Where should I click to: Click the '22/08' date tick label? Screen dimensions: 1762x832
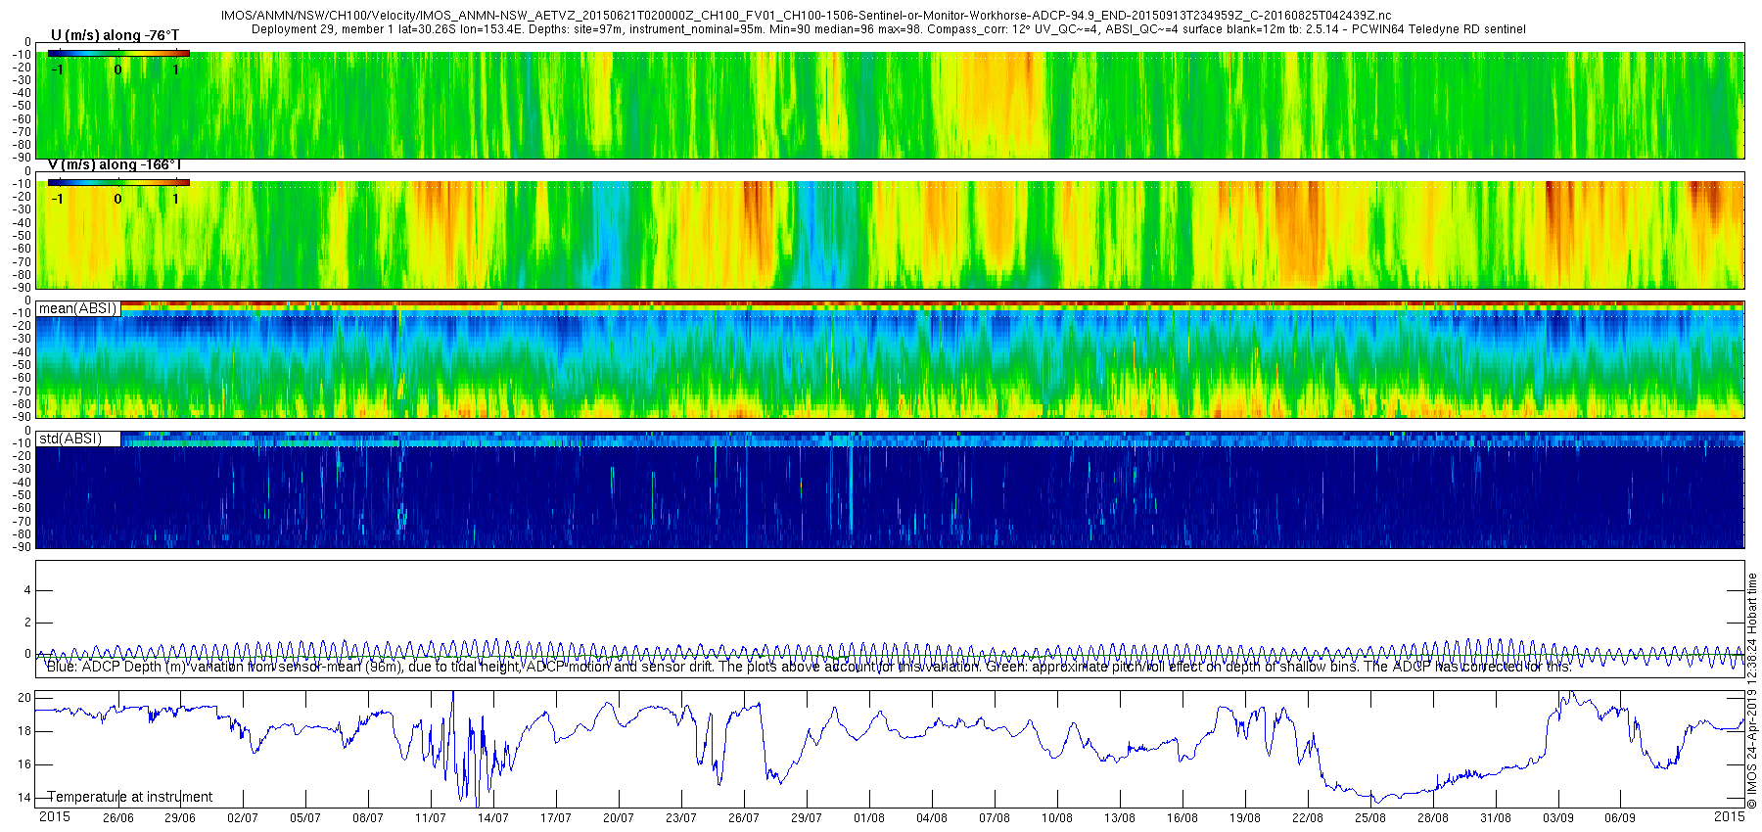tap(1308, 818)
